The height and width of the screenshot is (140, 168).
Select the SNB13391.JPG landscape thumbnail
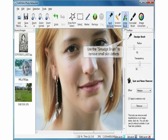(24, 92)
